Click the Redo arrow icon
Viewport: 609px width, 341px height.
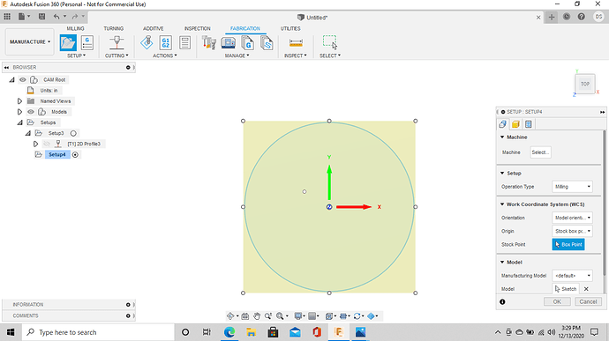75,17
